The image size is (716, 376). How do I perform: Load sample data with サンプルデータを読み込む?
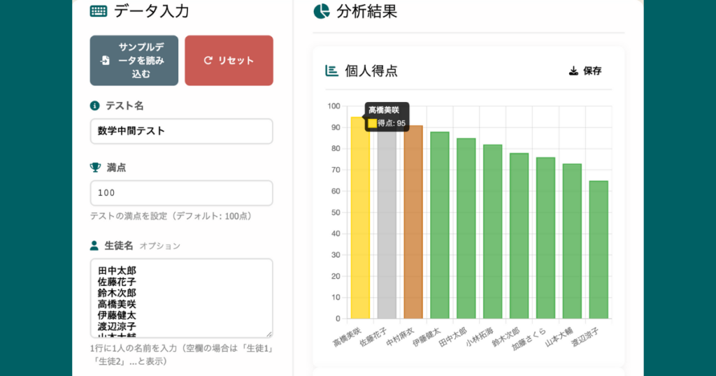[x=134, y=61]
